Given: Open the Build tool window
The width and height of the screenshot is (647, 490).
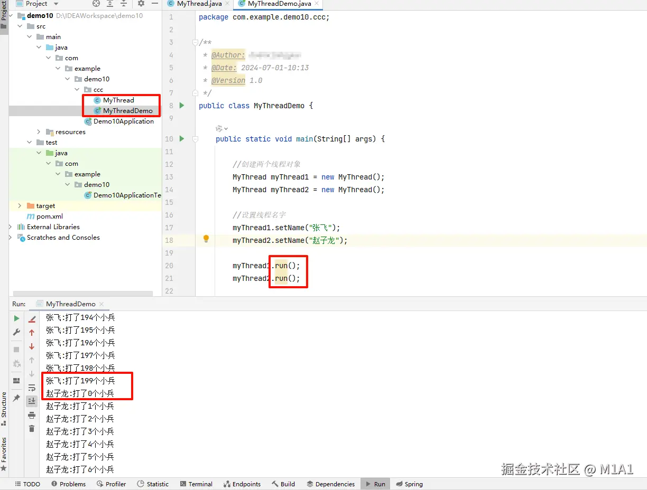Looking at the screenshot, I should (x=283, y=484).
